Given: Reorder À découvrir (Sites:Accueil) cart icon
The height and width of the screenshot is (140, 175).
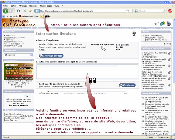Looking at the screenshot, I should (169, 59).
